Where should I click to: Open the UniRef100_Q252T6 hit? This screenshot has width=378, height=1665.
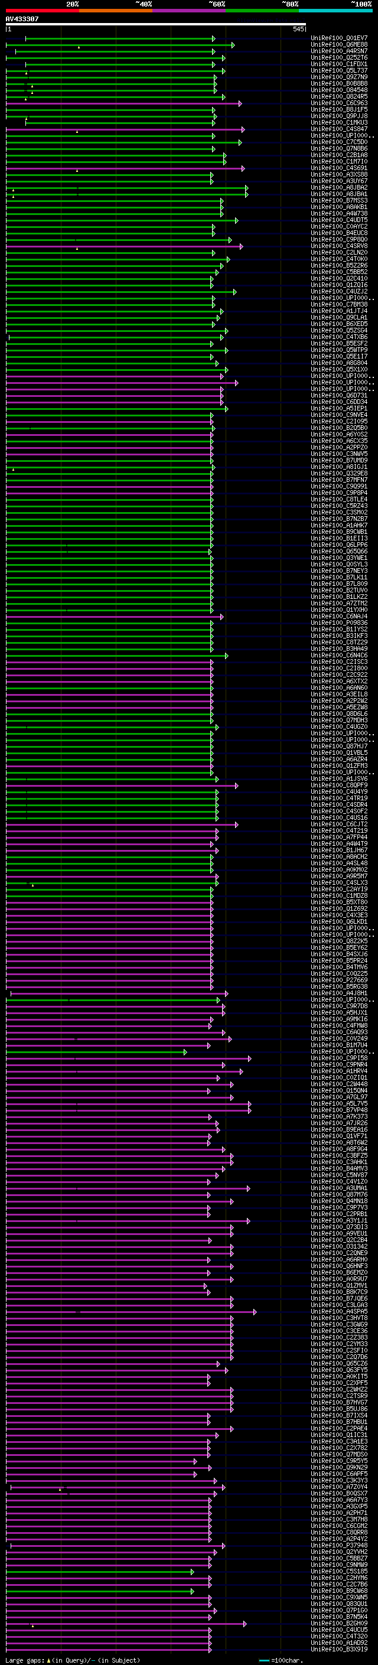(338, 57)
